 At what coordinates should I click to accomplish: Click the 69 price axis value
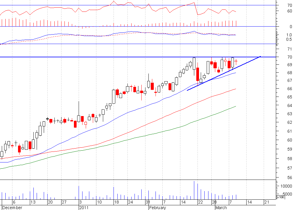(x=290, y=65)
